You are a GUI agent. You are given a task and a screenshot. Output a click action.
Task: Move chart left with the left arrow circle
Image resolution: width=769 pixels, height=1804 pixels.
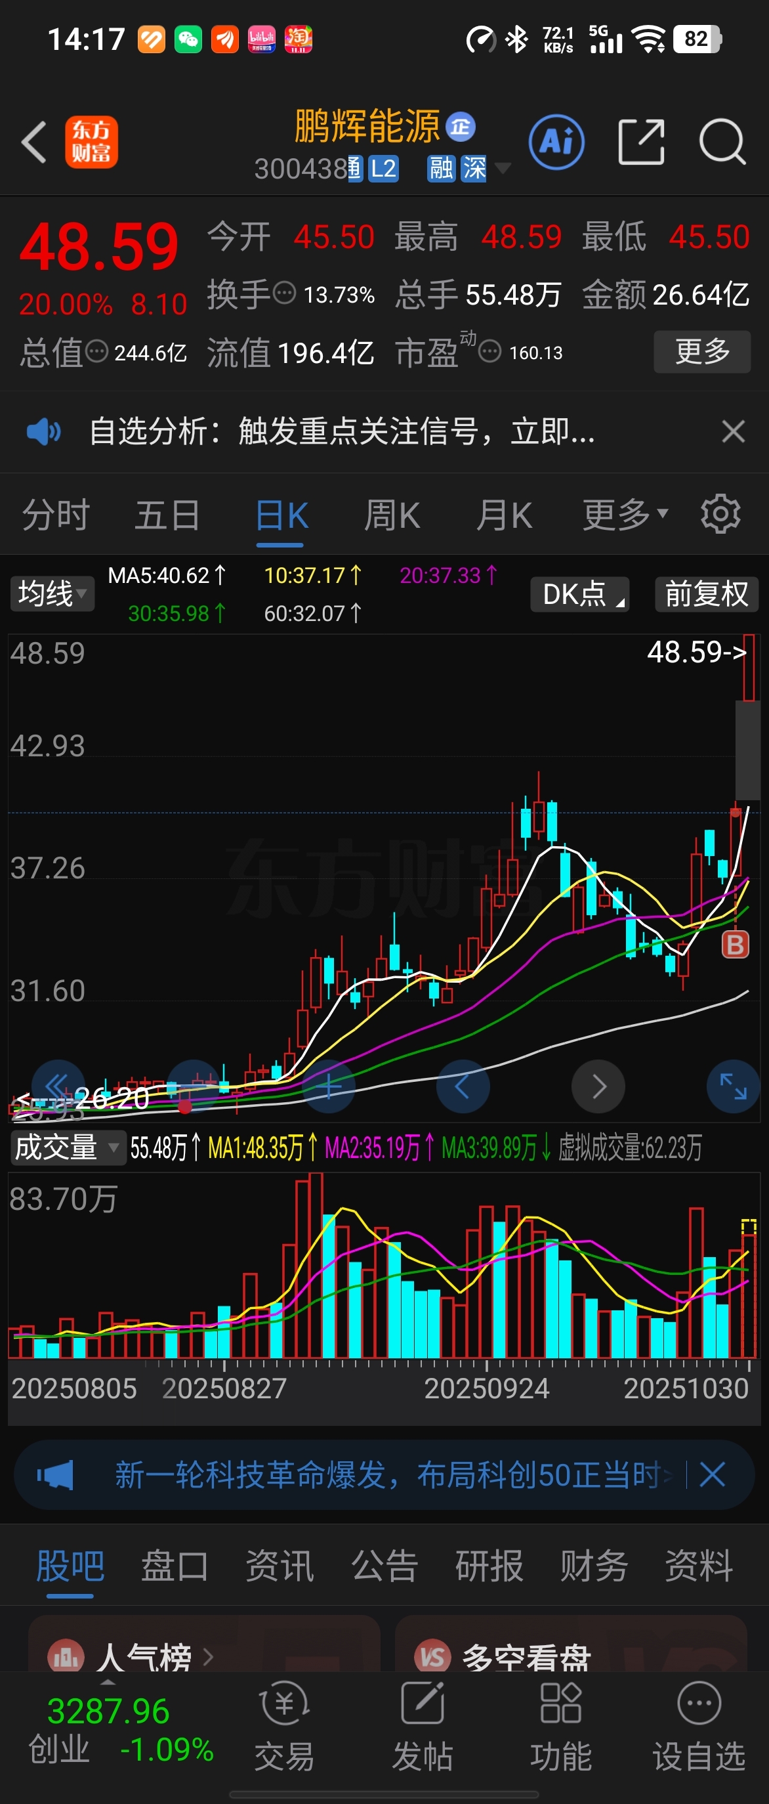coord(463,1086)
